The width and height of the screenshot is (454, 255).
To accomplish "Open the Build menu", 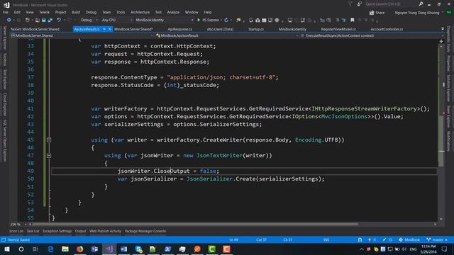I will (76, 12).
